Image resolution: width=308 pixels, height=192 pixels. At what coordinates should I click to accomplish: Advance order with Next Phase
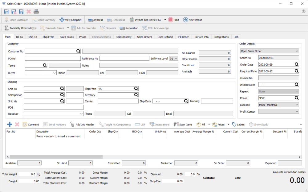coord(192,20)
